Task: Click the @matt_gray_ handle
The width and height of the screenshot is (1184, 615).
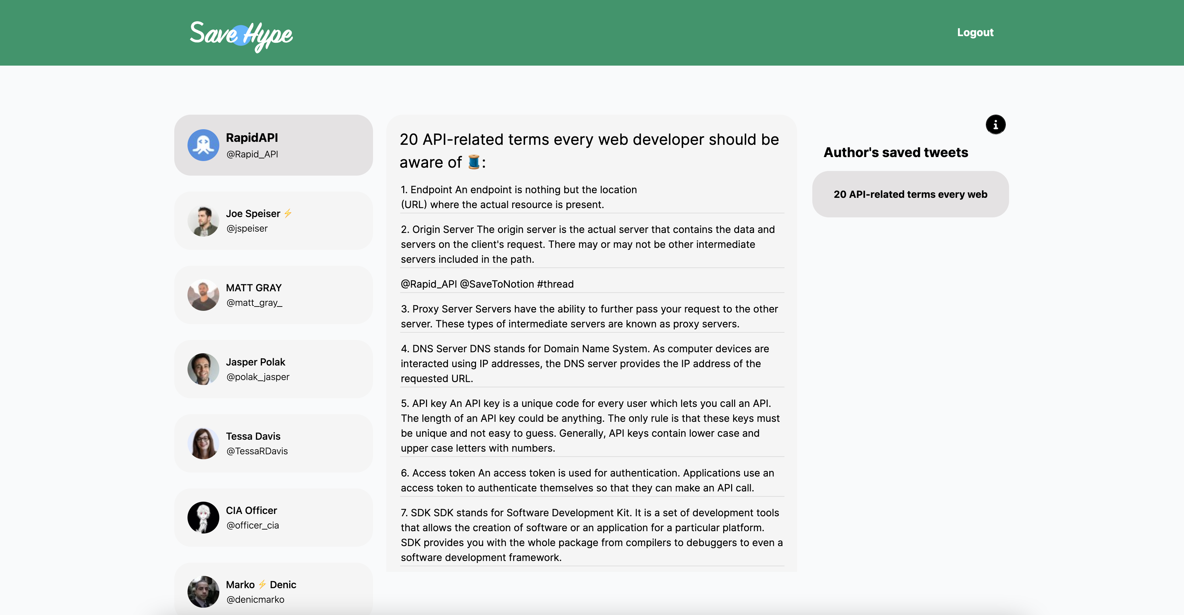Action: pos(254,303)
